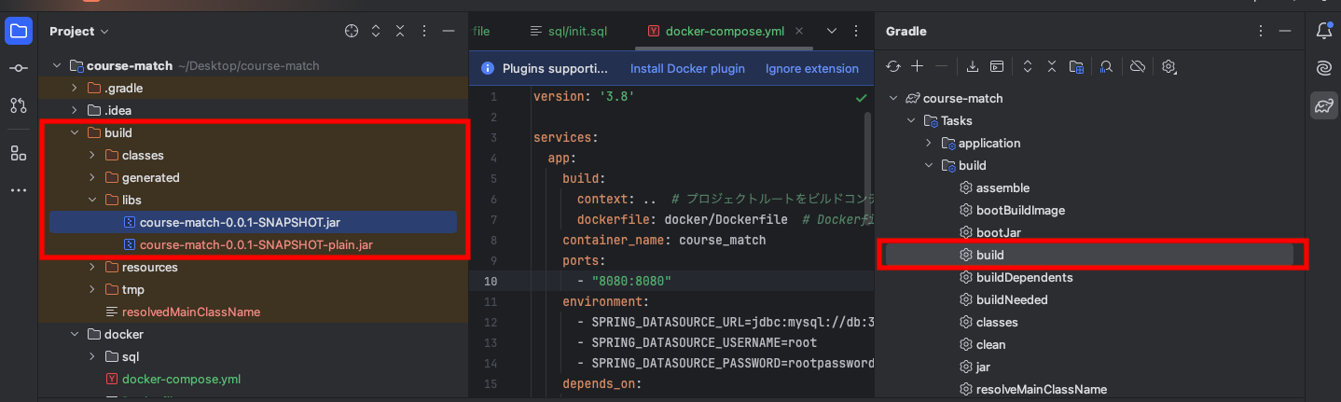Switch to the sql/init.sql tab

568,31
